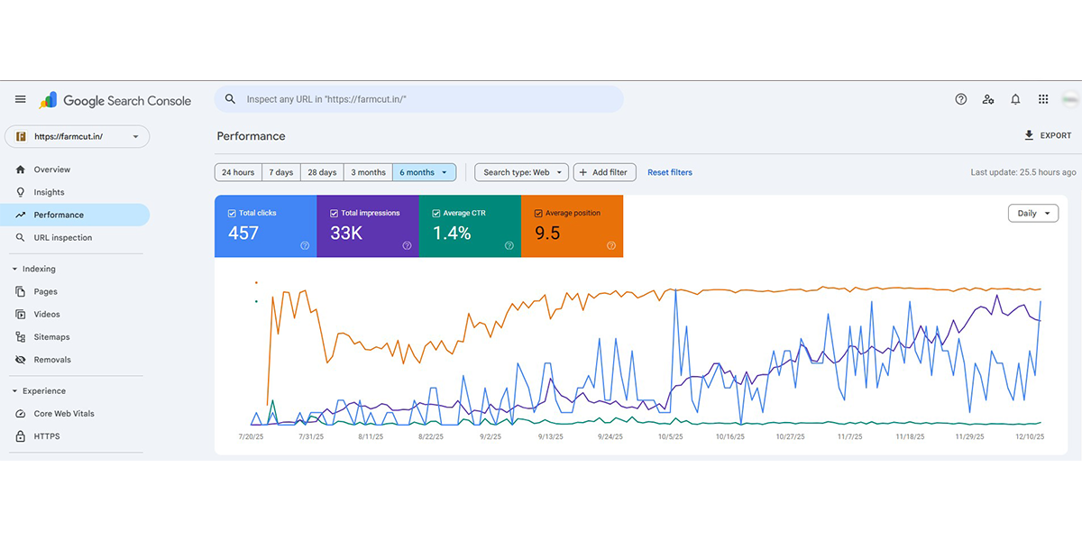
Task: Toggle the Average CTR checkbox
Action: pos(436,214)
